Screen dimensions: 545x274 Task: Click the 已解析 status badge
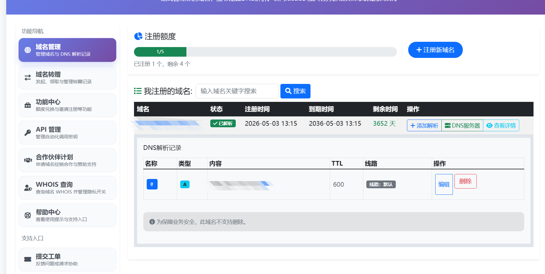(x=223, y=123)
